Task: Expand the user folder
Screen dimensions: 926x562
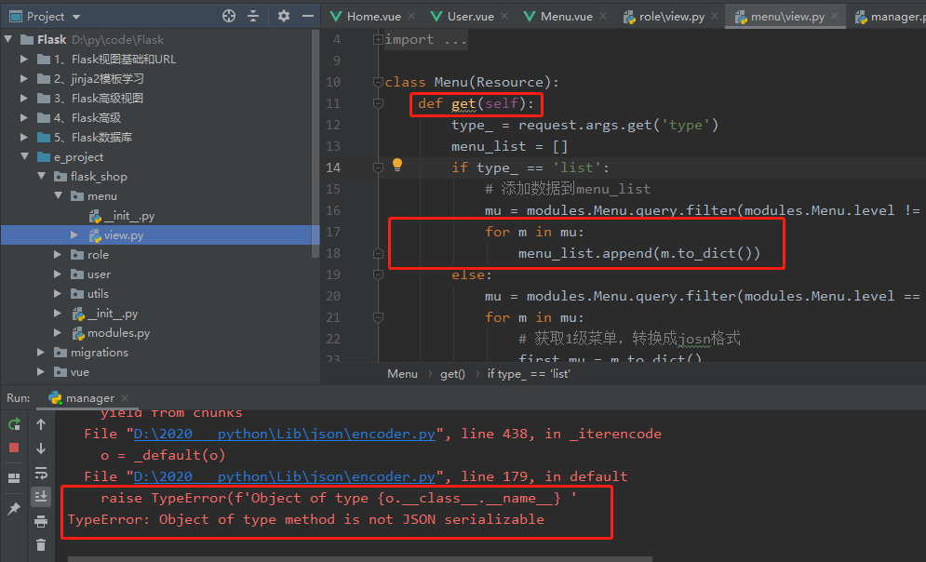Action: (58, 274)
